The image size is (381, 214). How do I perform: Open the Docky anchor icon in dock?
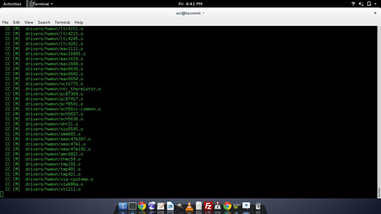click(123, 206)
